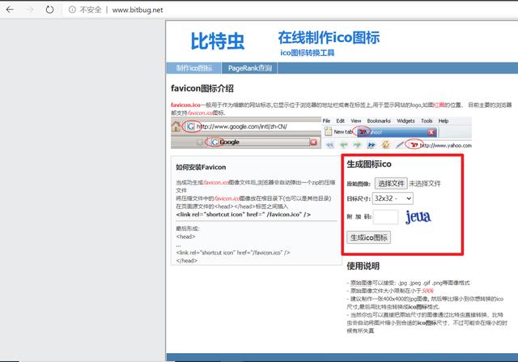
Task: Click the 如何安装Favicon heading
Action: [x=201, y=168]
